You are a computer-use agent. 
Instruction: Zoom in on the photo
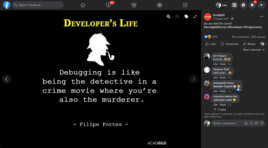coord(169,16)
